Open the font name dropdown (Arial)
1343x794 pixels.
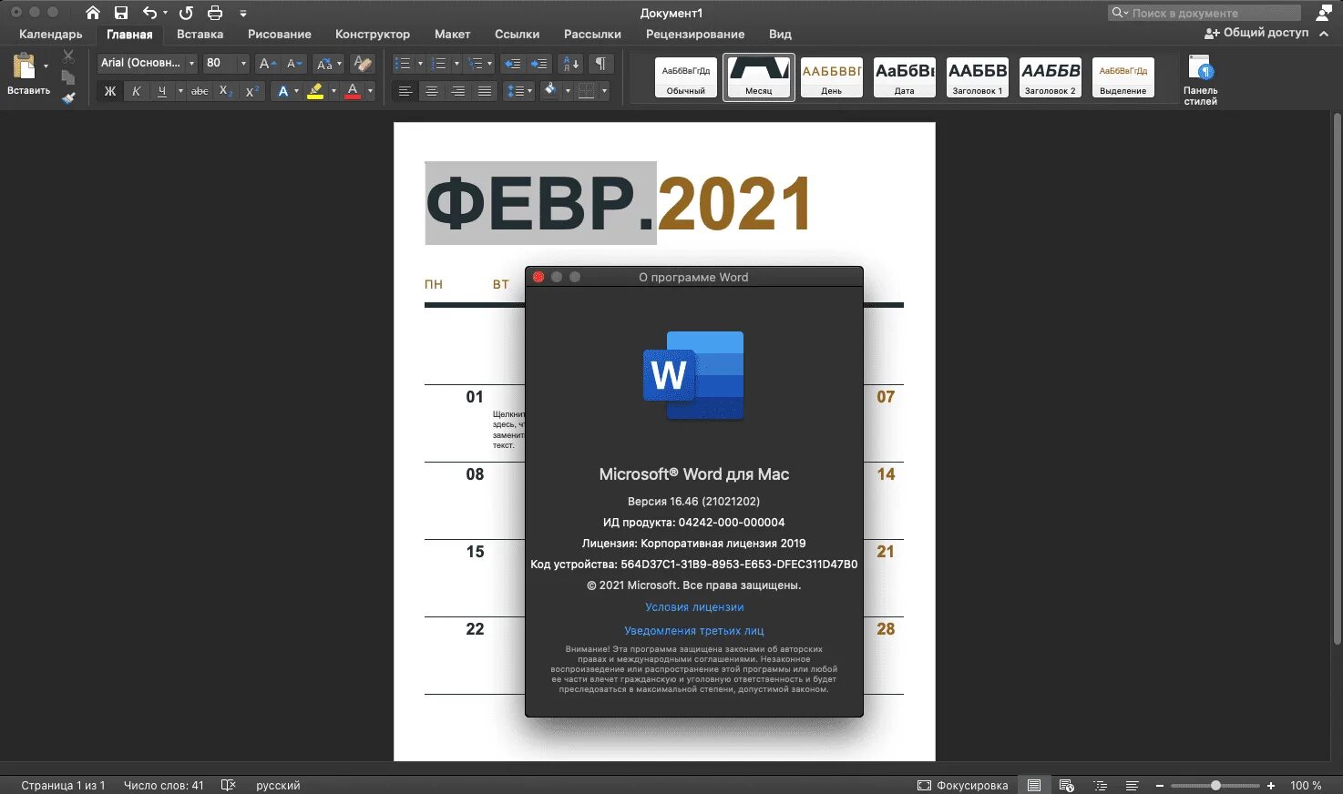click(191, 64)
